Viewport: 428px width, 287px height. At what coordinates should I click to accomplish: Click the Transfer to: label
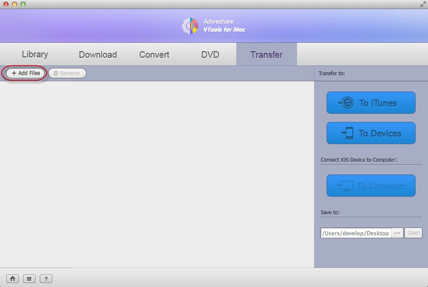click(332, 74)
